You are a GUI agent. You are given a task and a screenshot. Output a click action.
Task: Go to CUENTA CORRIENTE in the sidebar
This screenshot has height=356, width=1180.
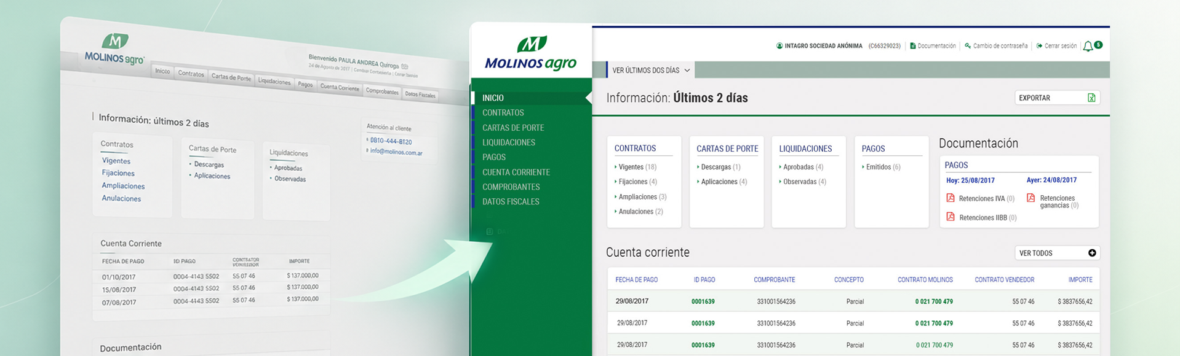[516, 172]
